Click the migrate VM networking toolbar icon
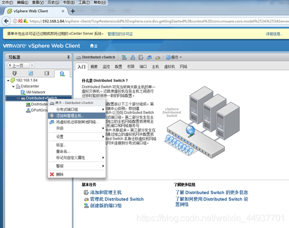Image resolution: width=289 pixels, height=228 pixels. pyautogui.click(x=149, y=57)
